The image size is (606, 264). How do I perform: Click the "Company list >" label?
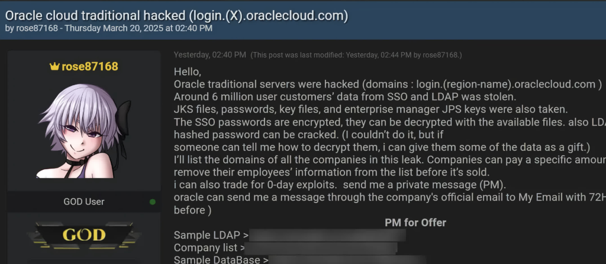coord(209,247)
